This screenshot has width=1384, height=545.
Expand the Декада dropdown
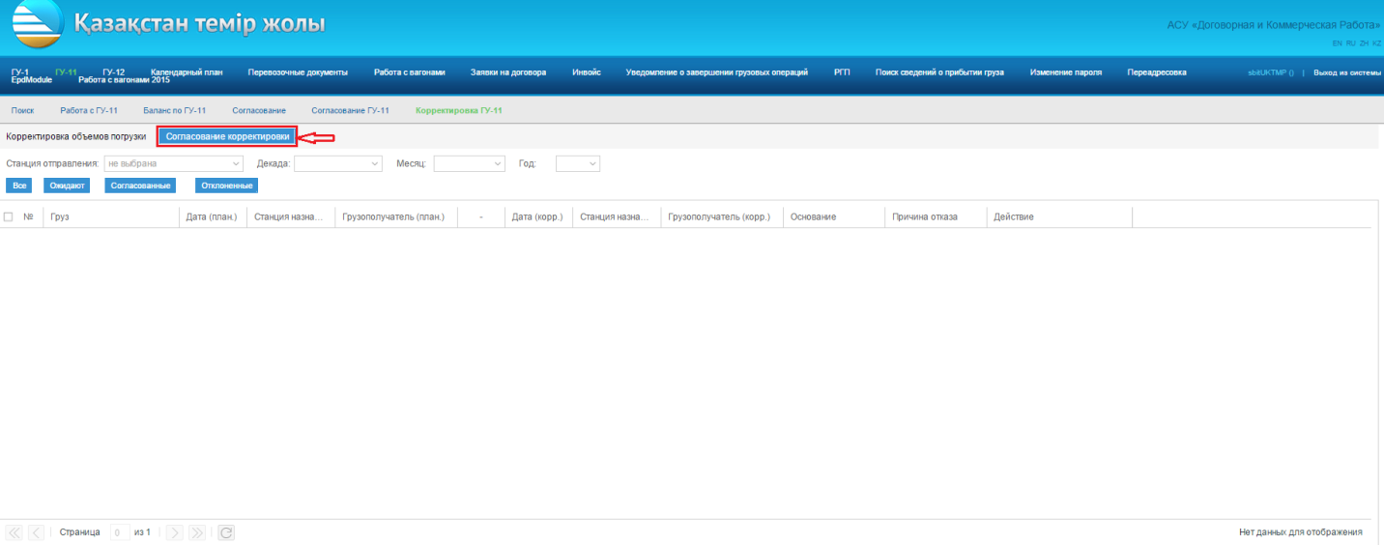(338, 164)
